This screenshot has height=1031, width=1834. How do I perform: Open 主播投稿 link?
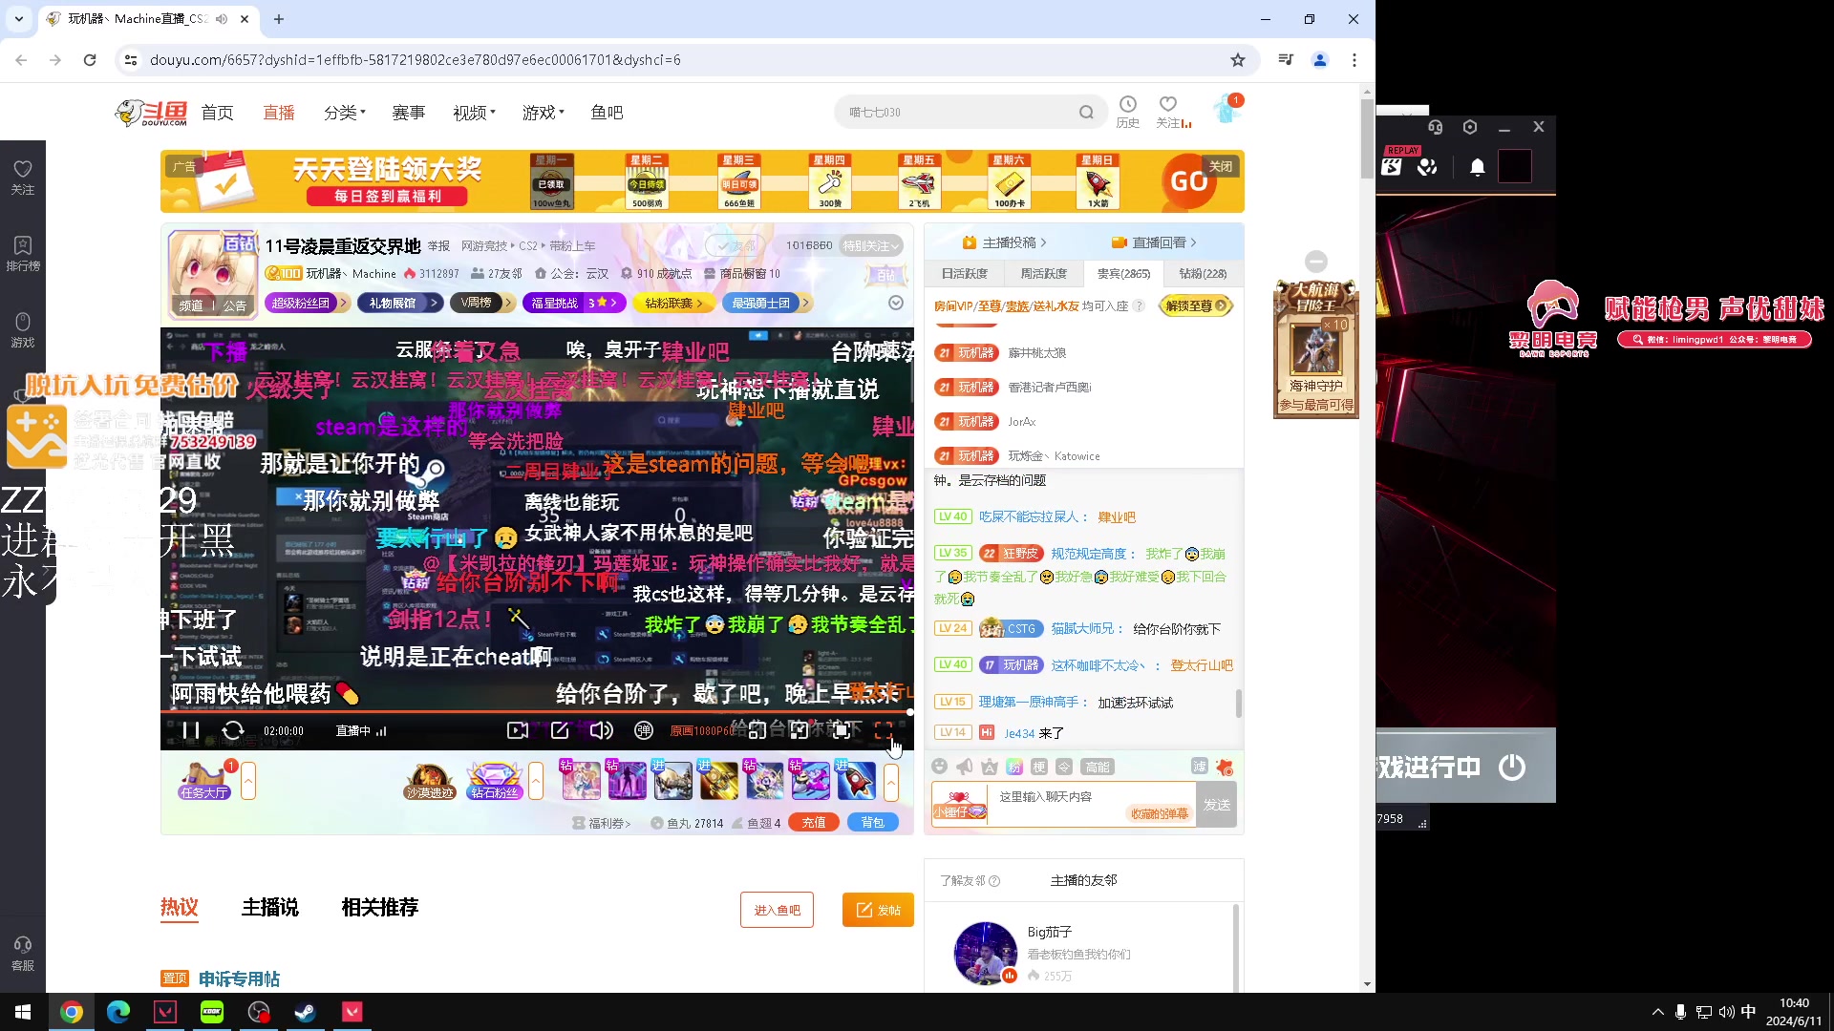(x=1005, y=242)
